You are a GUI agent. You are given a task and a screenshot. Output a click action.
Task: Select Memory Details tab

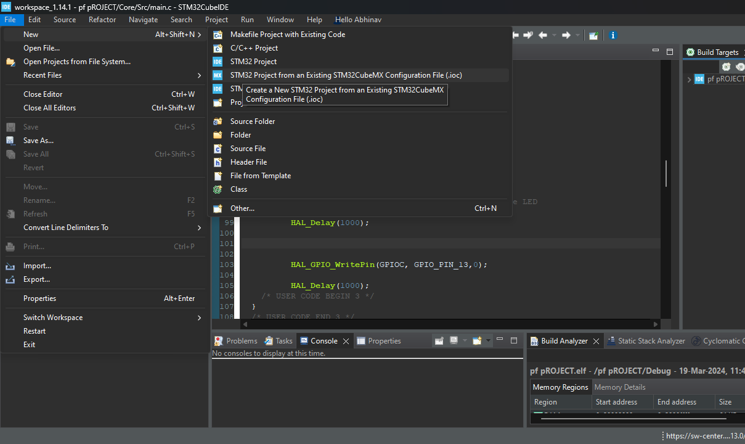tap(620, 387)
